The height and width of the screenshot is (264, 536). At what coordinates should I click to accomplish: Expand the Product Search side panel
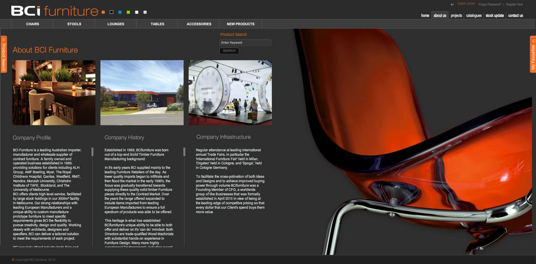tap(4, 54)
